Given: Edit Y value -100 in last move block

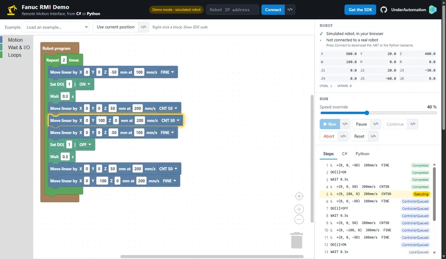Looking at the screenshot, I should tap(102, 181).
